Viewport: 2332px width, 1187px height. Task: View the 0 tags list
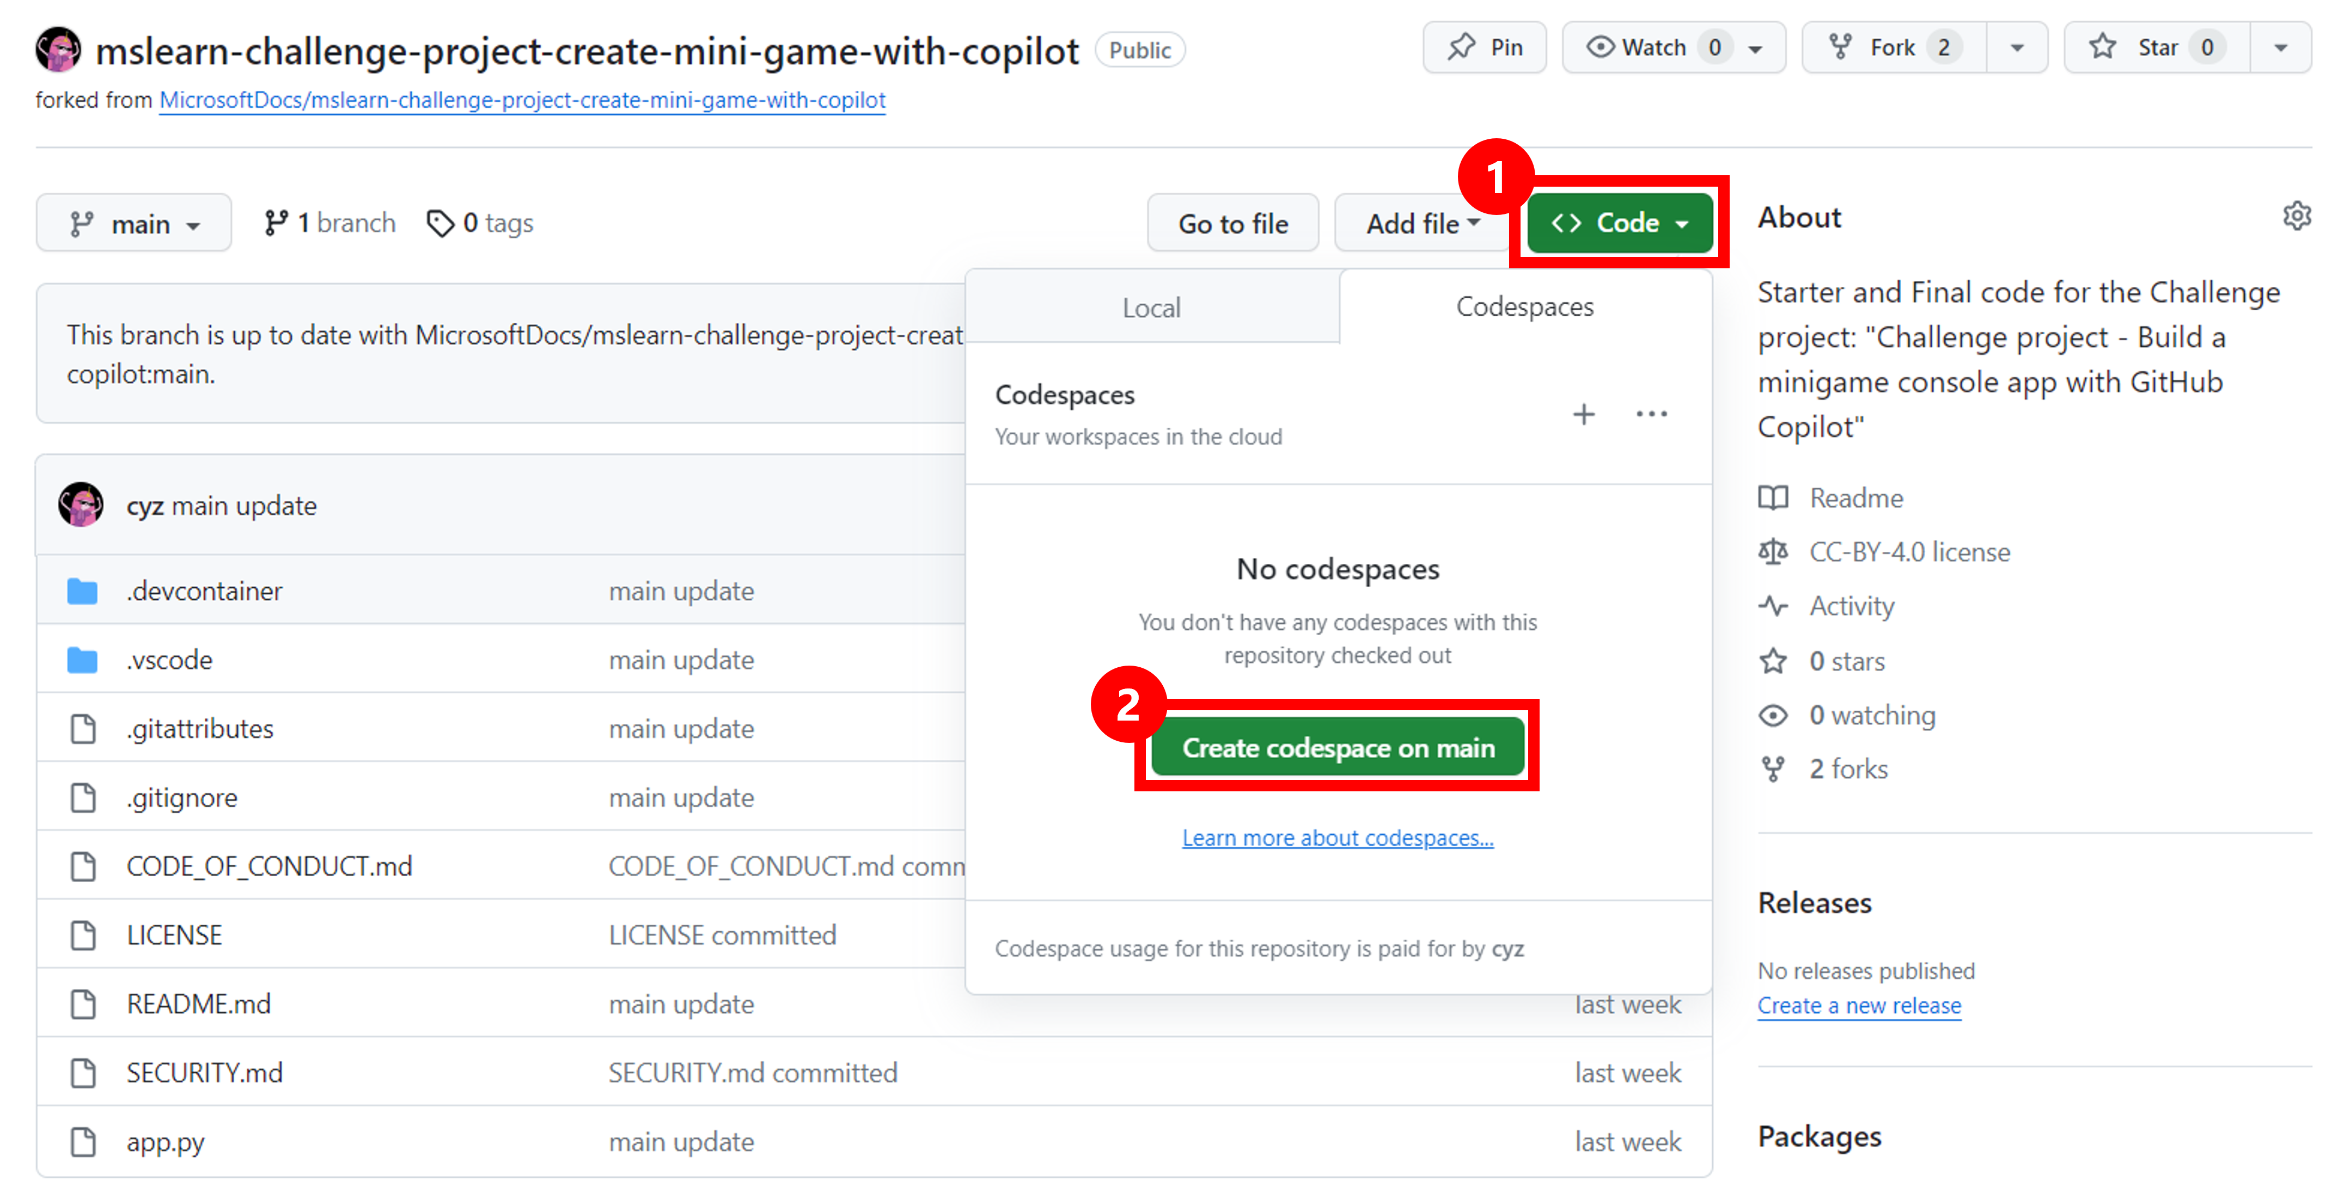click(x=480, y=223)
